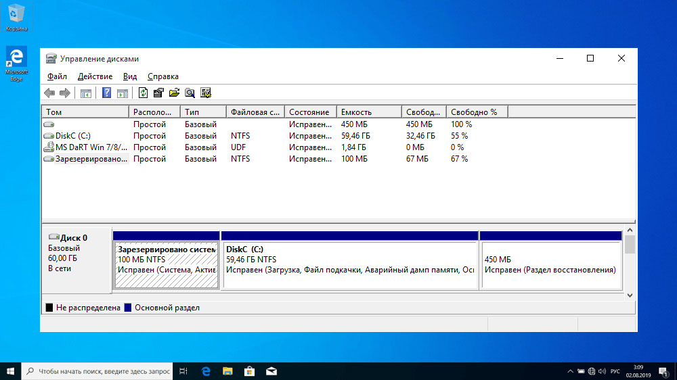Open Microsoft Edge from the taskbar

pyautogui.click(x=206, y=371)
